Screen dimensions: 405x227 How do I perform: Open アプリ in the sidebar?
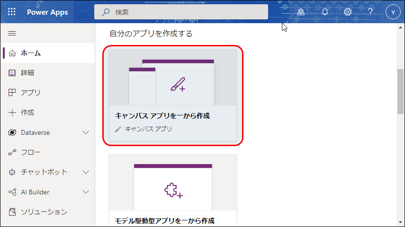[x=48, y=93]
